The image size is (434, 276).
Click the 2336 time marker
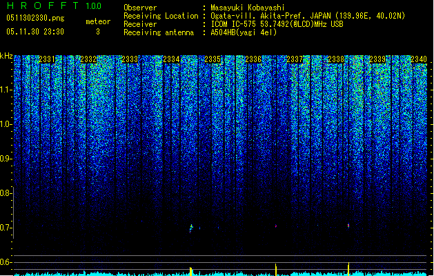coord(253,59)
